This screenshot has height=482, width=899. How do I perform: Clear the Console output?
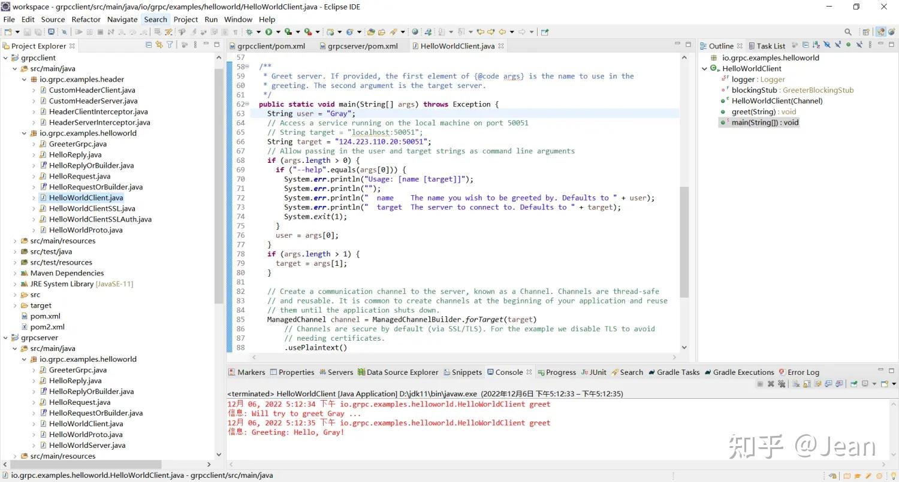(x=796, y=384)
